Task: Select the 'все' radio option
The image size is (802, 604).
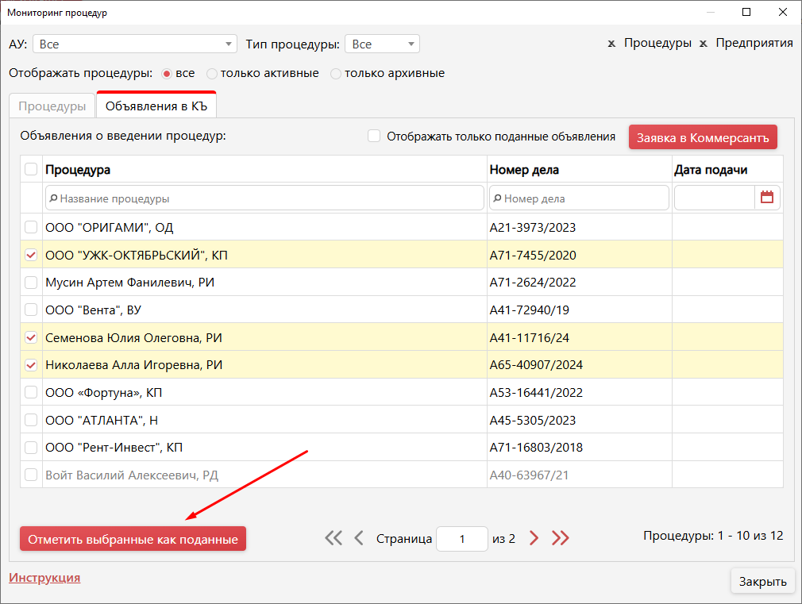Action: [x=166, y=74]
